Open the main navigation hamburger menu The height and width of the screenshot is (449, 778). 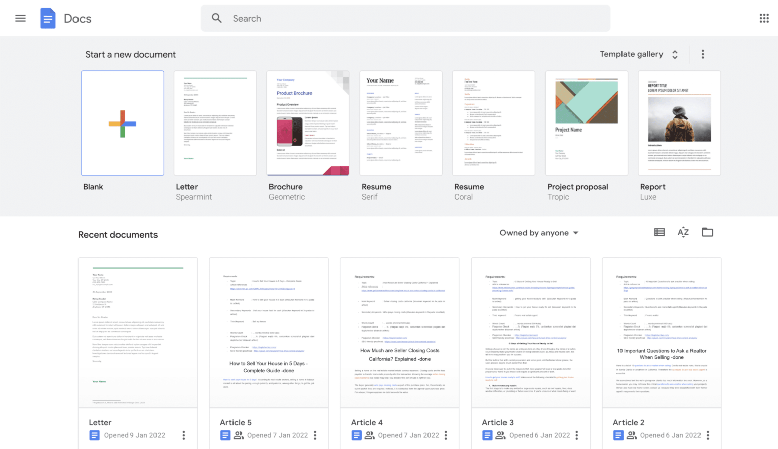click(x=20, y=18)
